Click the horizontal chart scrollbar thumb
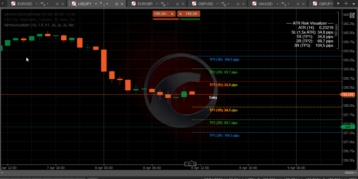The width and height of the screenshot is (358, 179). point(349,173)
